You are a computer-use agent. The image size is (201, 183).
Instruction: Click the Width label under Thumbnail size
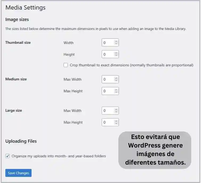point(68,43)
